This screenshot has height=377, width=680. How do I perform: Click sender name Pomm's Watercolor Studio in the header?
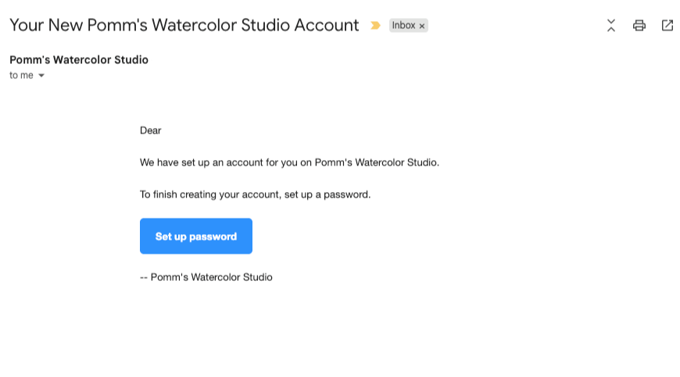pyautogui.click(x=79, y=59)
